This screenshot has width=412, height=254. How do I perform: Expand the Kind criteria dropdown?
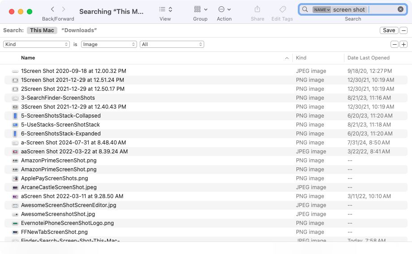[36, 44]
